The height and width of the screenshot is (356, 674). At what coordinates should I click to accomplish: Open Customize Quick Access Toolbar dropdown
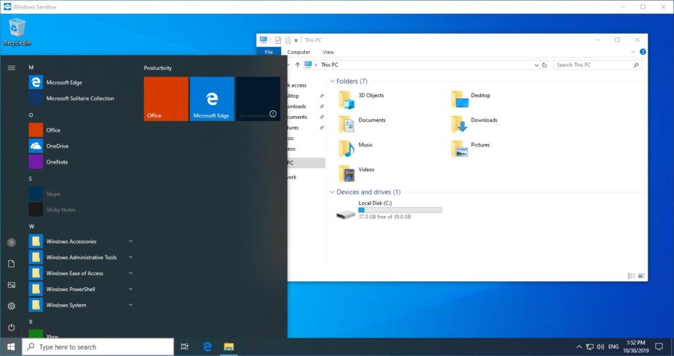pos(296,40)
